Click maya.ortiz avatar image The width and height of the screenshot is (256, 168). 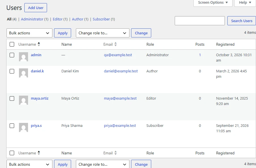coord(24,100)
